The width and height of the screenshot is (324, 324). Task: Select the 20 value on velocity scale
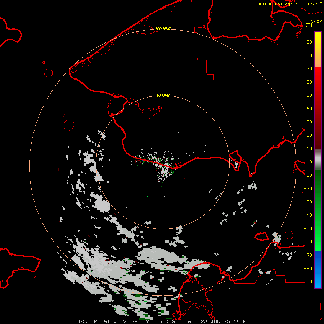(x=309, y=135)
